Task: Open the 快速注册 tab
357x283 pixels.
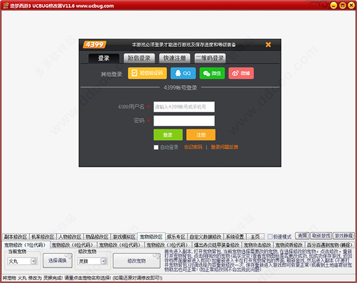Action: click(x=174, y=58)
